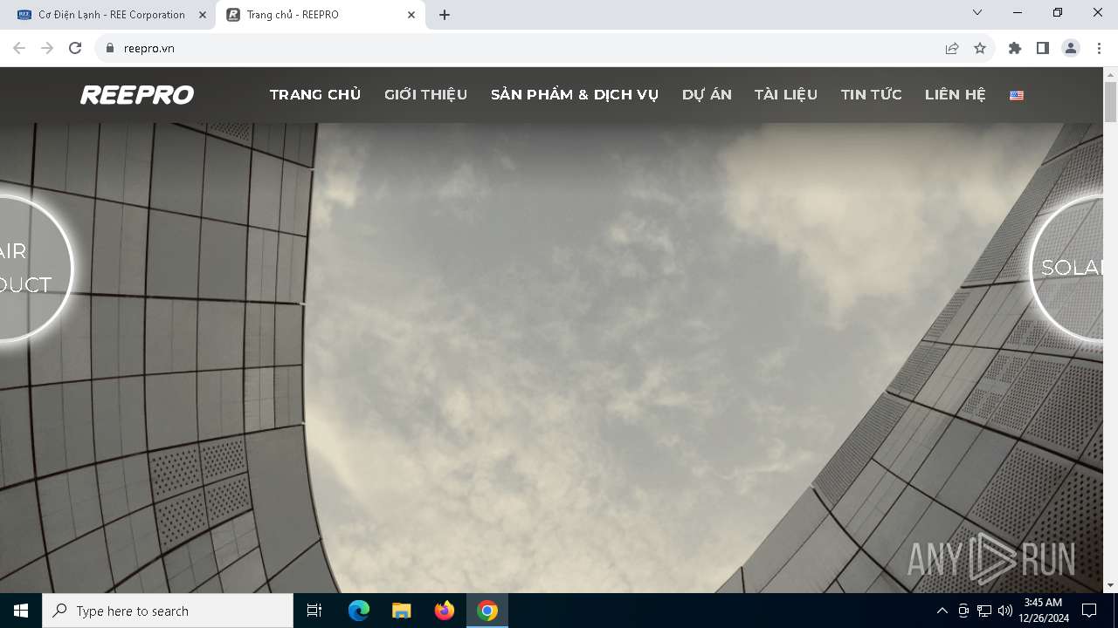
Task: Click the SOLAR circle on the right
Action: point(1067,268)
